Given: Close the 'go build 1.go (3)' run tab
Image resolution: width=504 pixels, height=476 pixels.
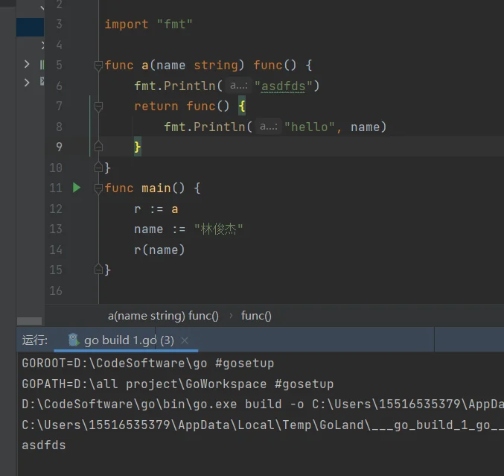Looking at the screenshot, I should coord(185,340).
